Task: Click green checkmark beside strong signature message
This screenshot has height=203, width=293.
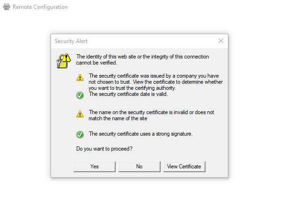Action: (x=80, y=135)
